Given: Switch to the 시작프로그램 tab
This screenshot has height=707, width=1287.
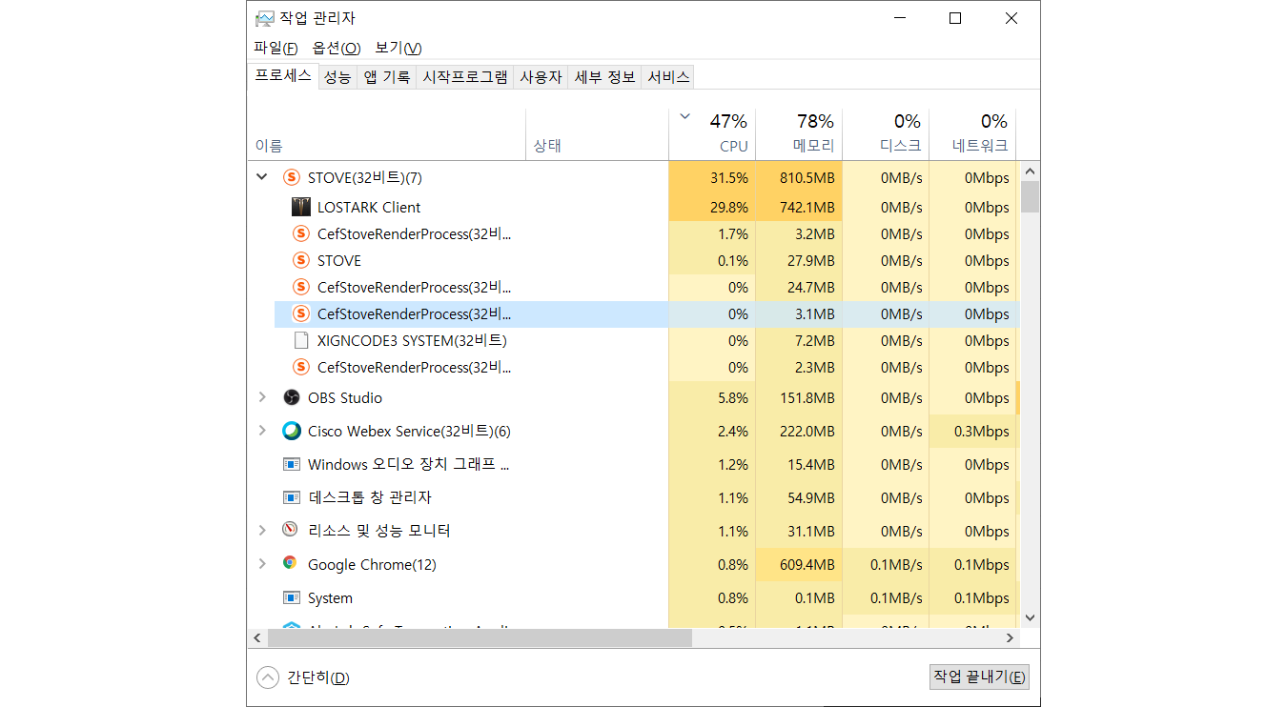Looking at the screenshot, I should tap(465, 77).
